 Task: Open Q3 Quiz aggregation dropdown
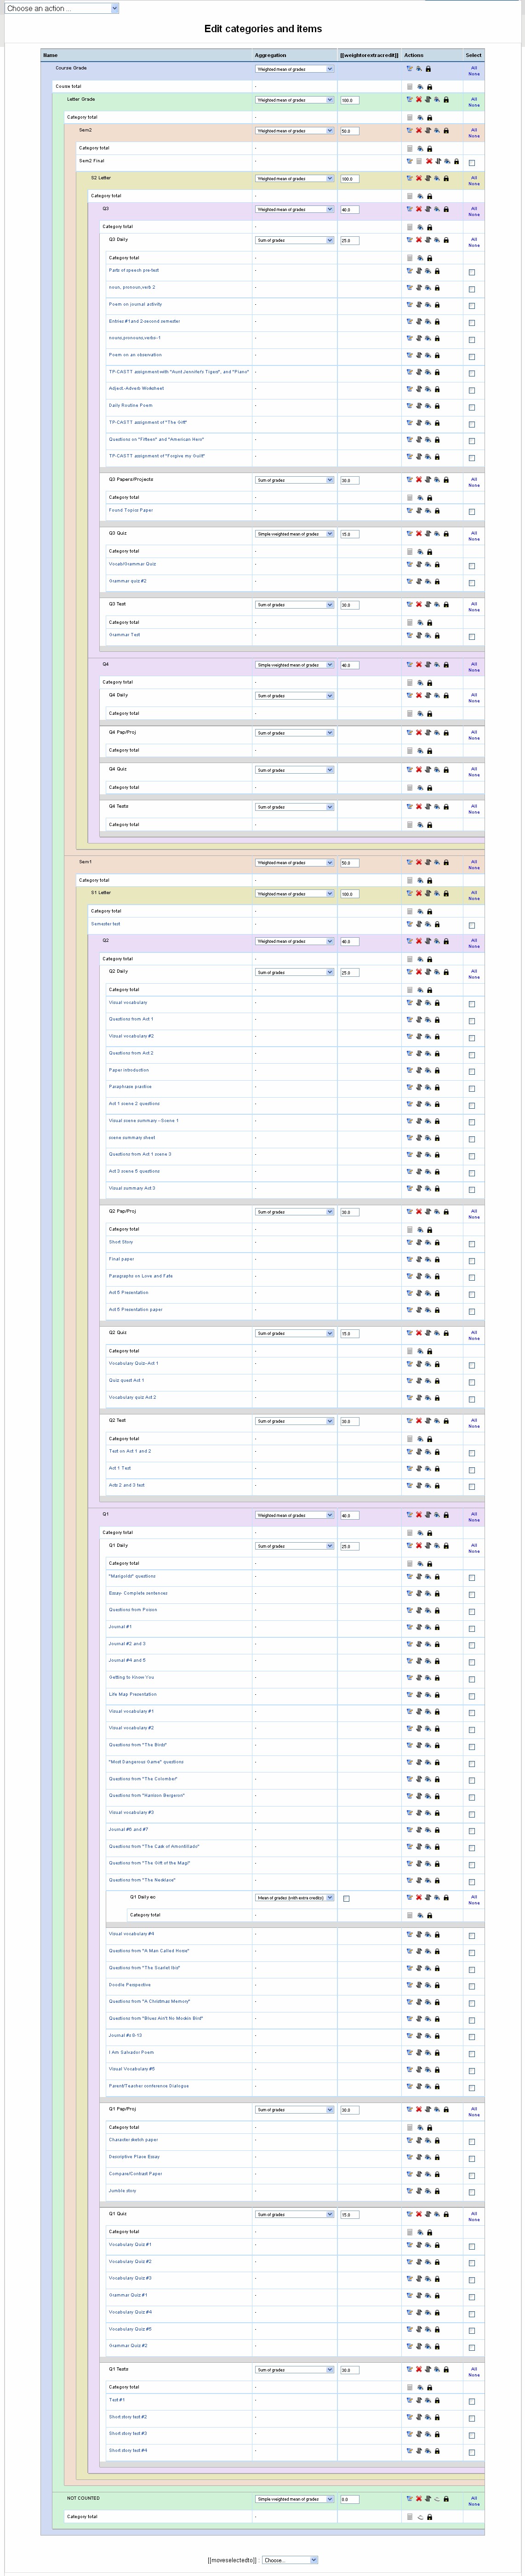click(x=294, y=534)
